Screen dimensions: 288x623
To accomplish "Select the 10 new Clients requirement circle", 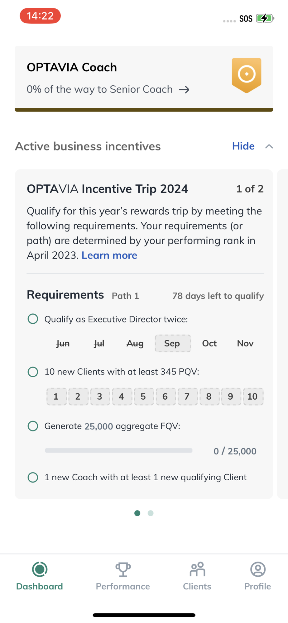I will tap(33, 372).
